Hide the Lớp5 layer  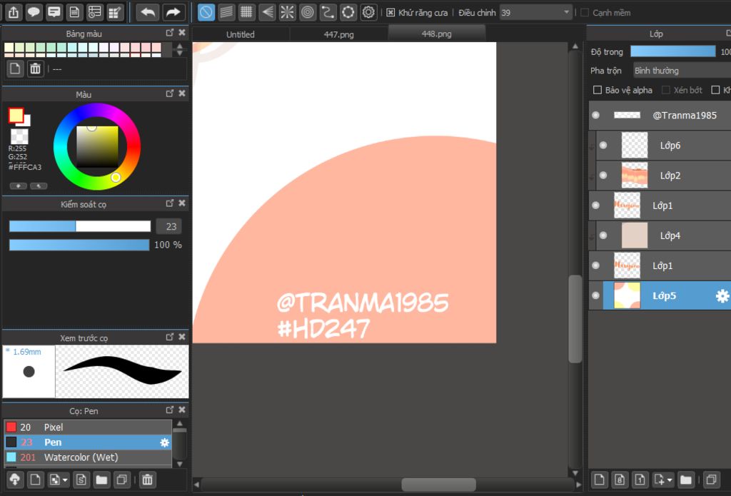click(x=595, y=295)
